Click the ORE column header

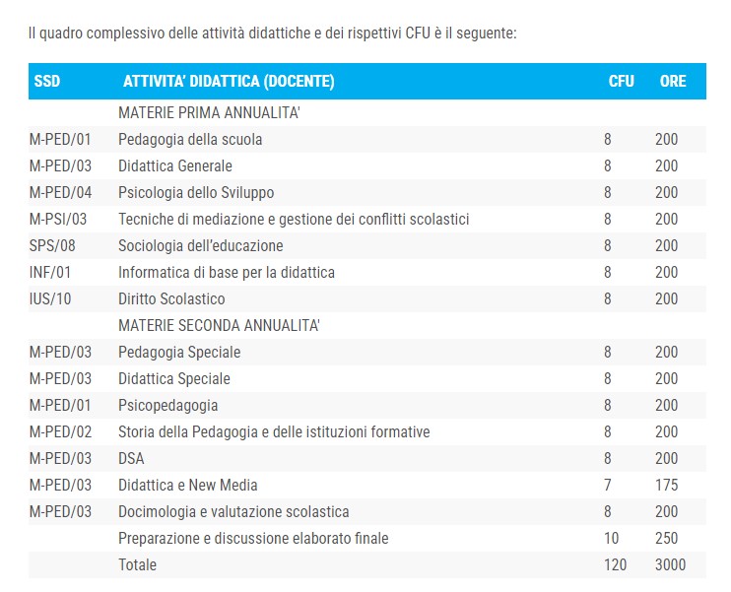point(673,81)
